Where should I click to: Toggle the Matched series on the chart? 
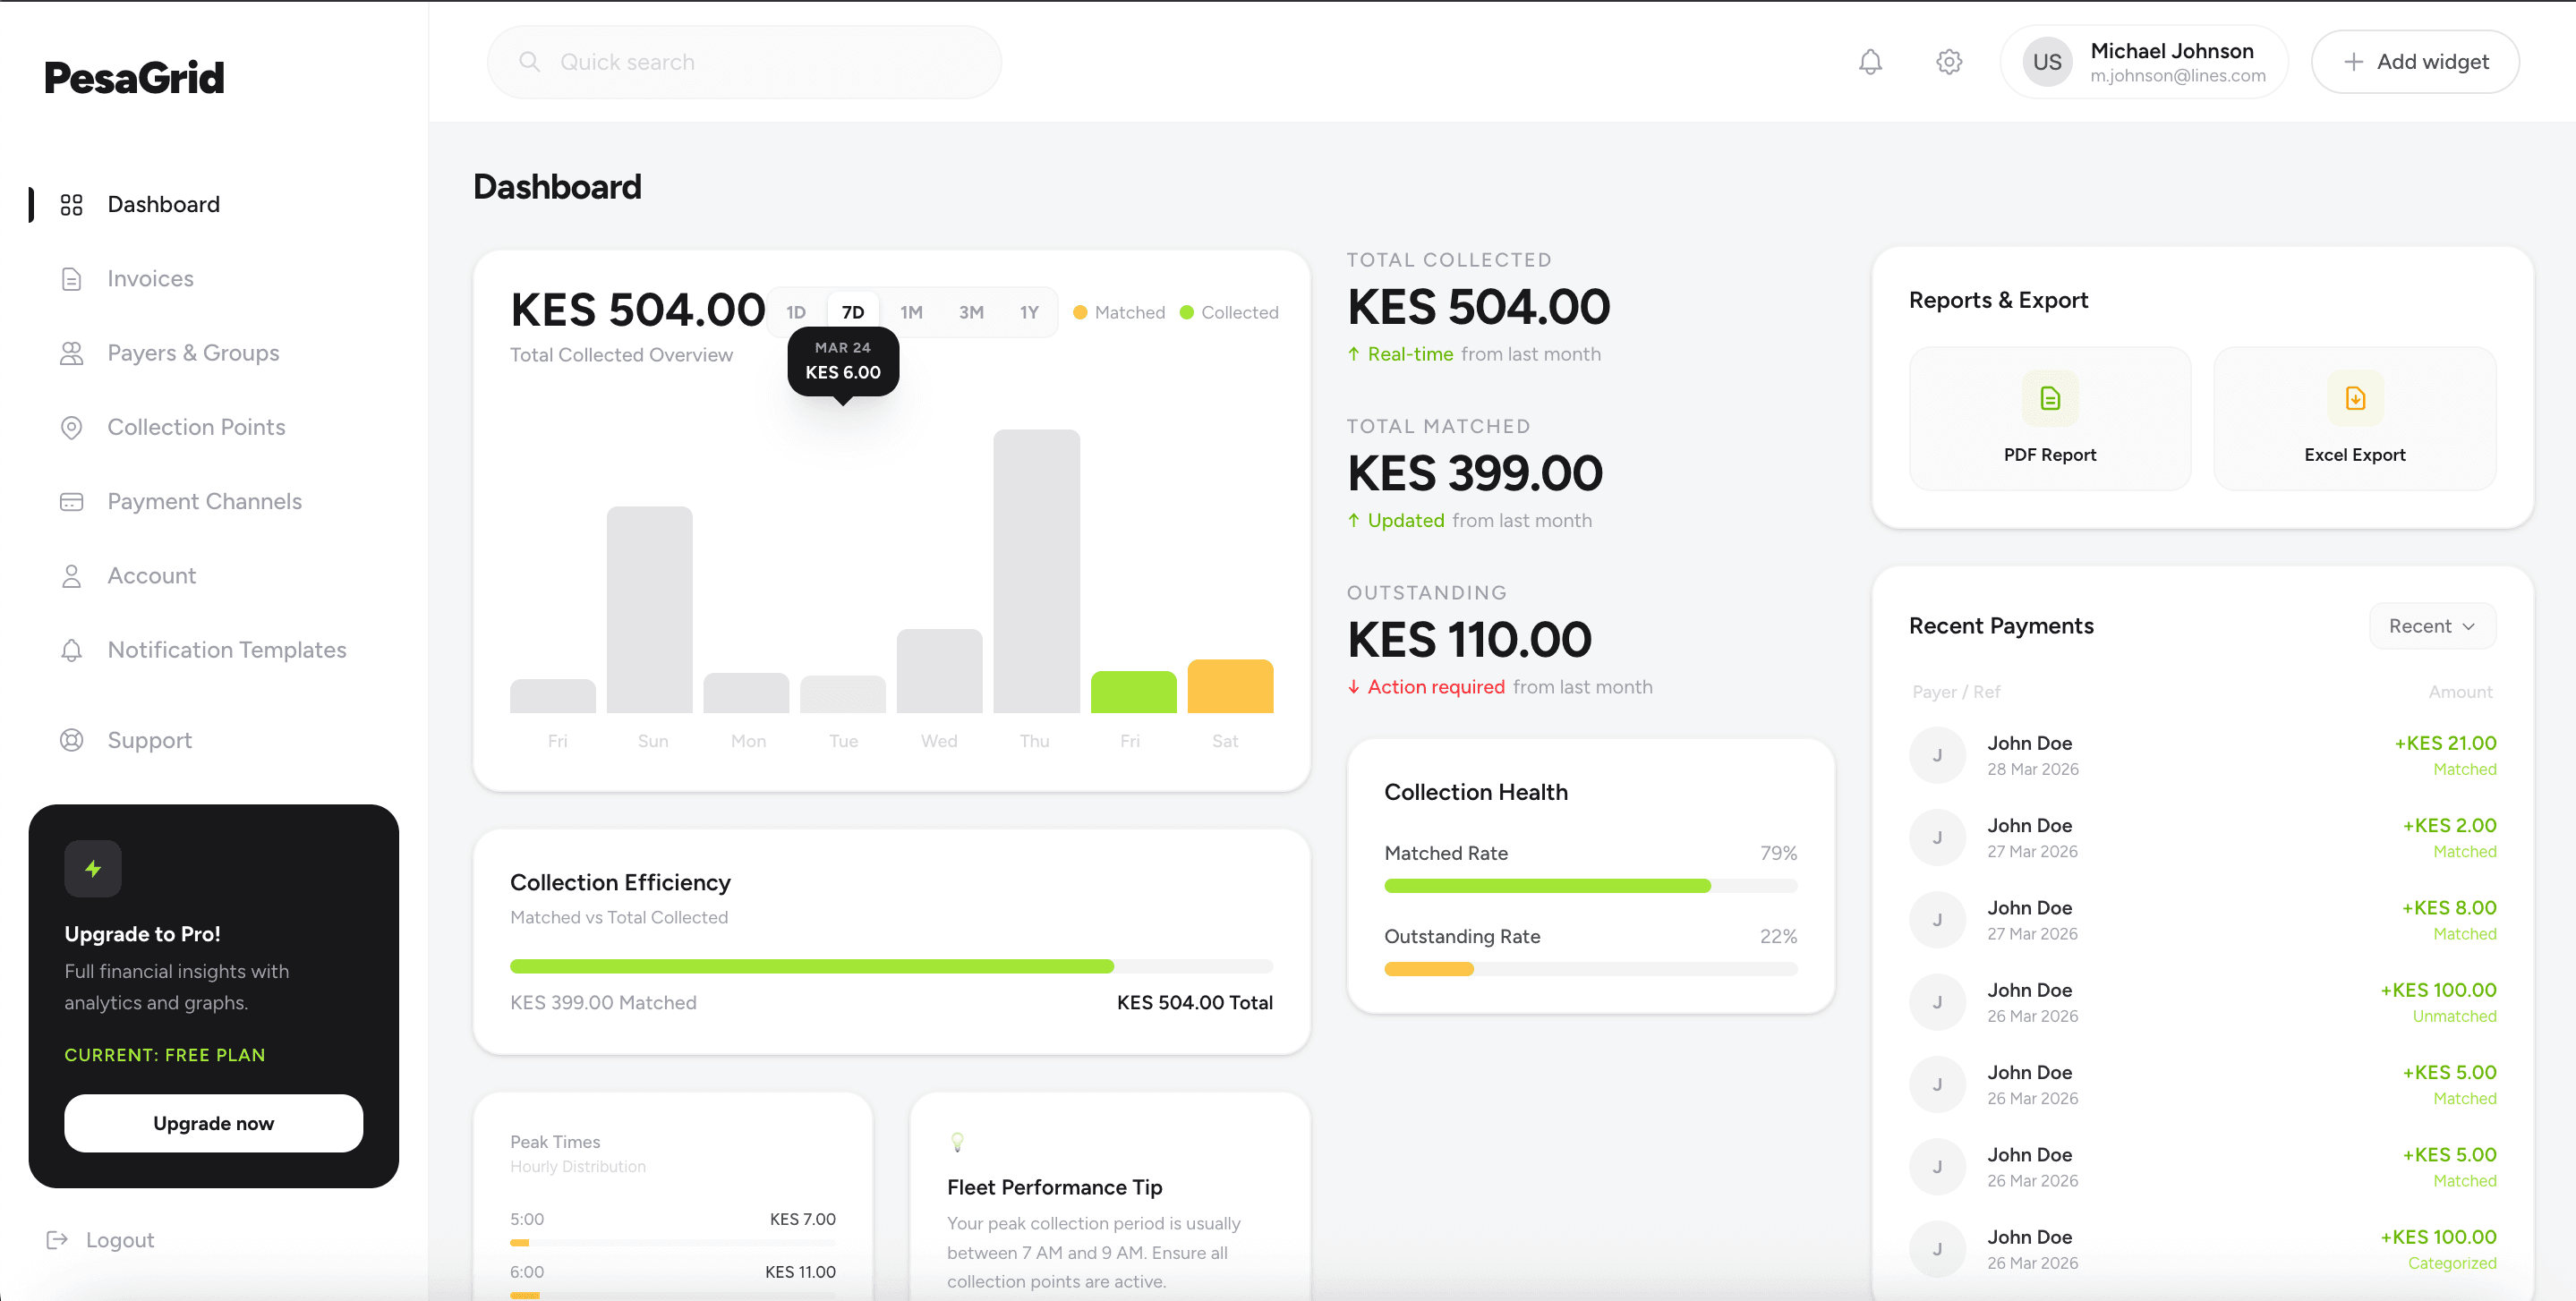1118,312
